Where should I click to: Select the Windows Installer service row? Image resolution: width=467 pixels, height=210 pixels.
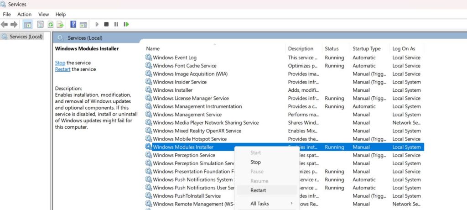tap(172, 90)
